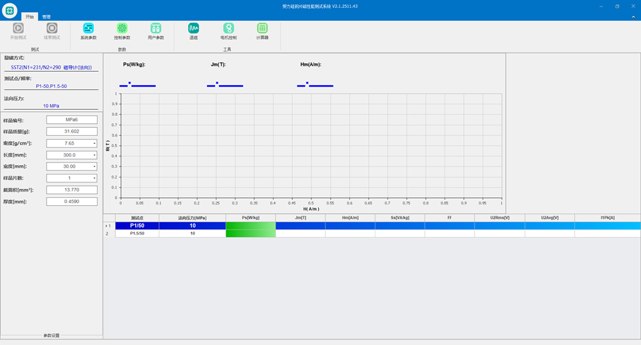Minimize the application window
The height and width of the screenshot is (345, 641).
tap(601, 6)
